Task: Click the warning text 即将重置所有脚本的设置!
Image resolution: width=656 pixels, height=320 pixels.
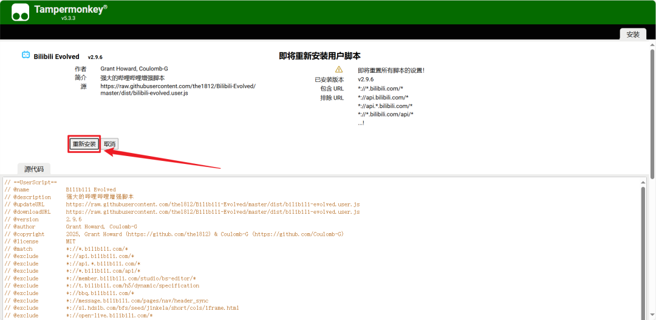Action: tap(391, 70)
